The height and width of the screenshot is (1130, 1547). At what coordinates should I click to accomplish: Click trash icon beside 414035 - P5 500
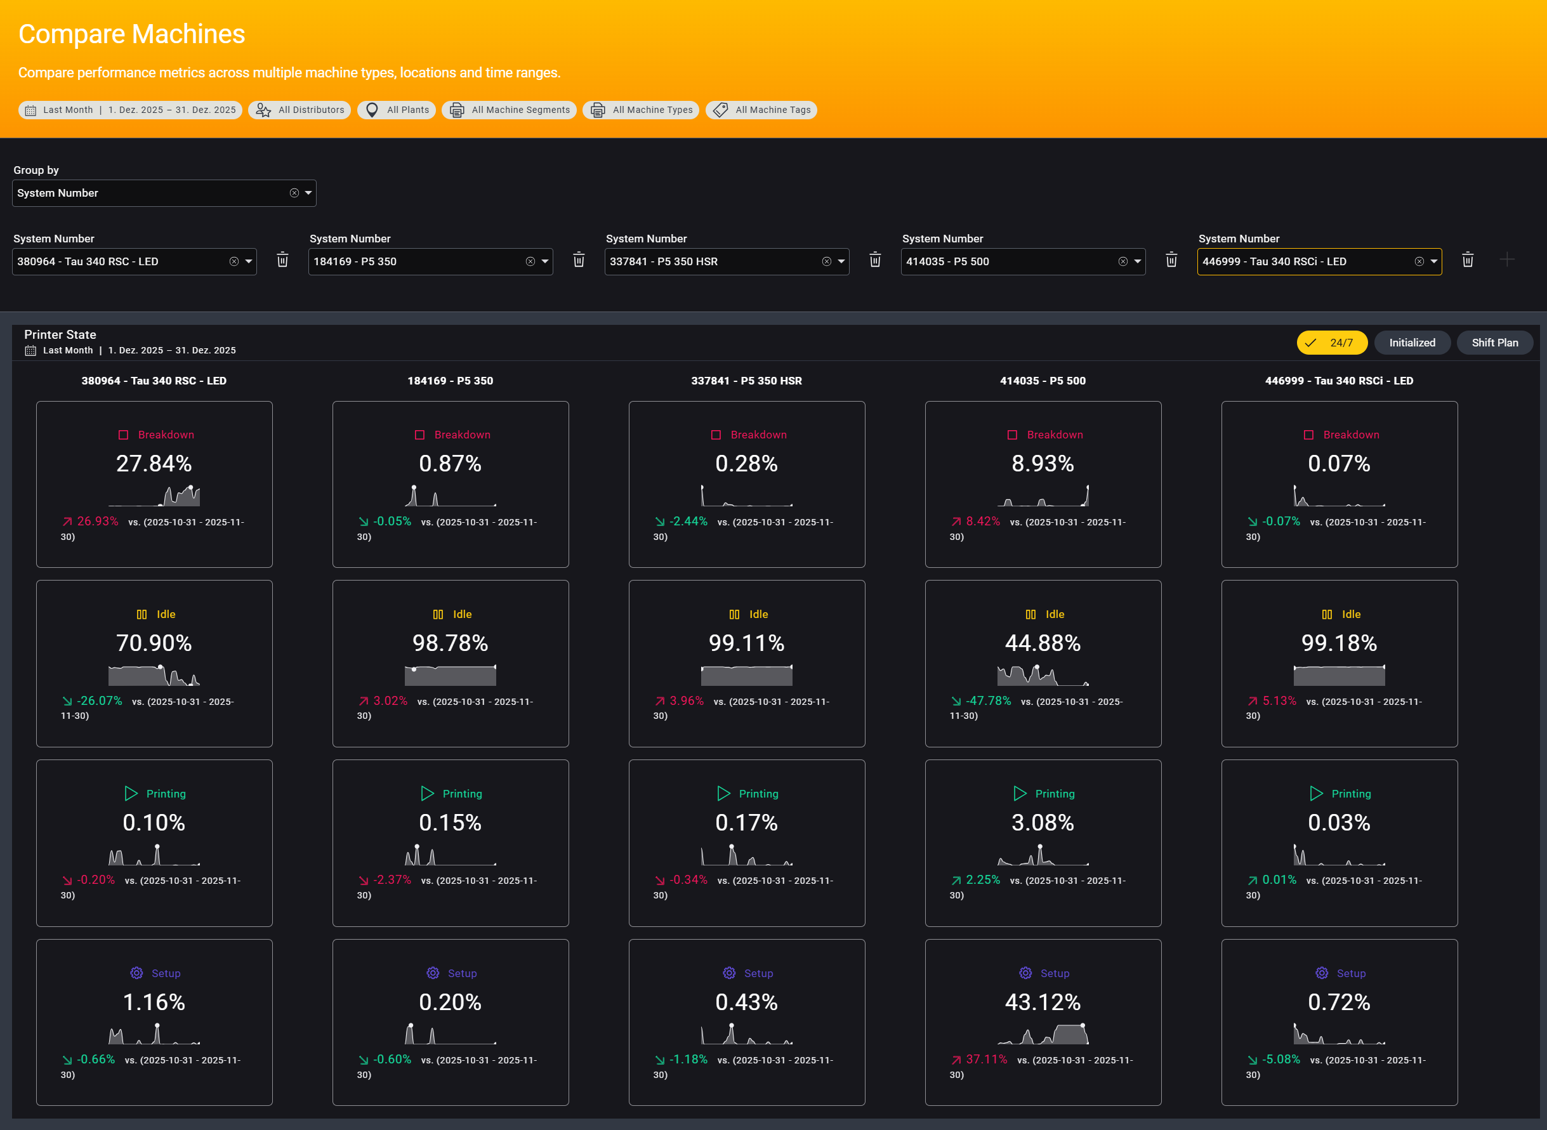tap(1171, 260)
